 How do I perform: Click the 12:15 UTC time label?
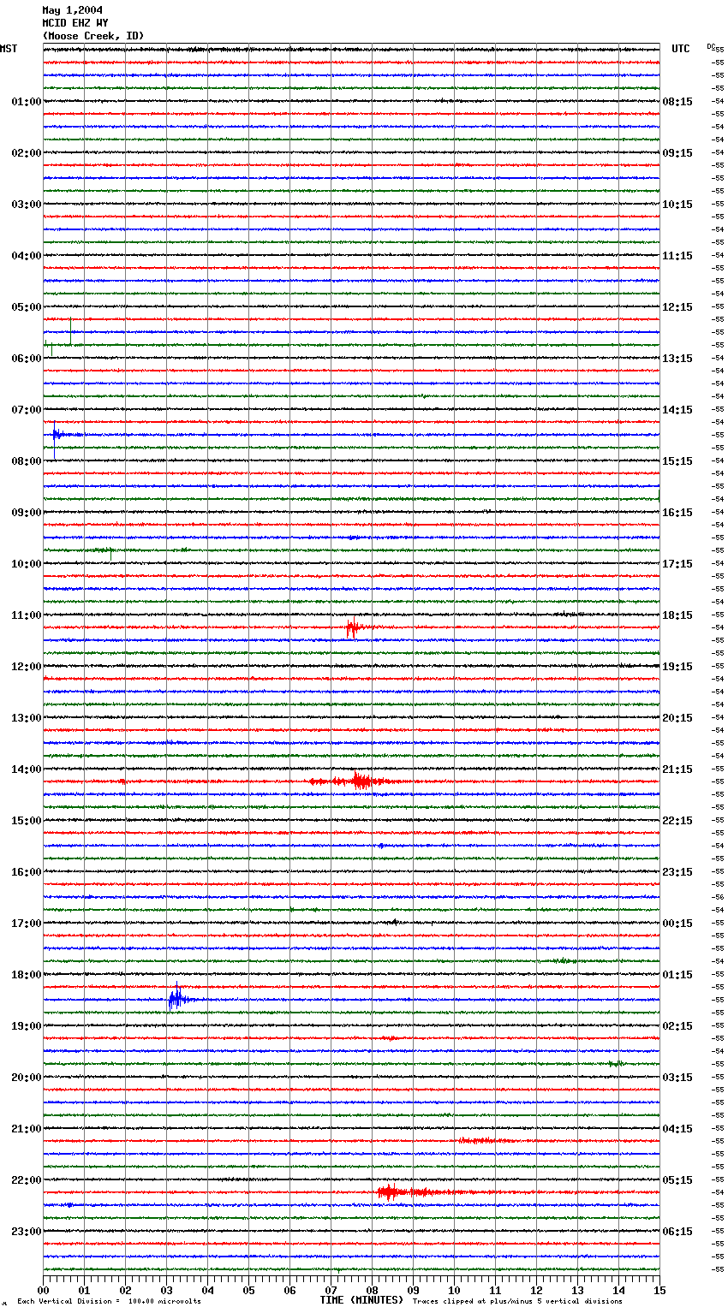tap(677, 307)
